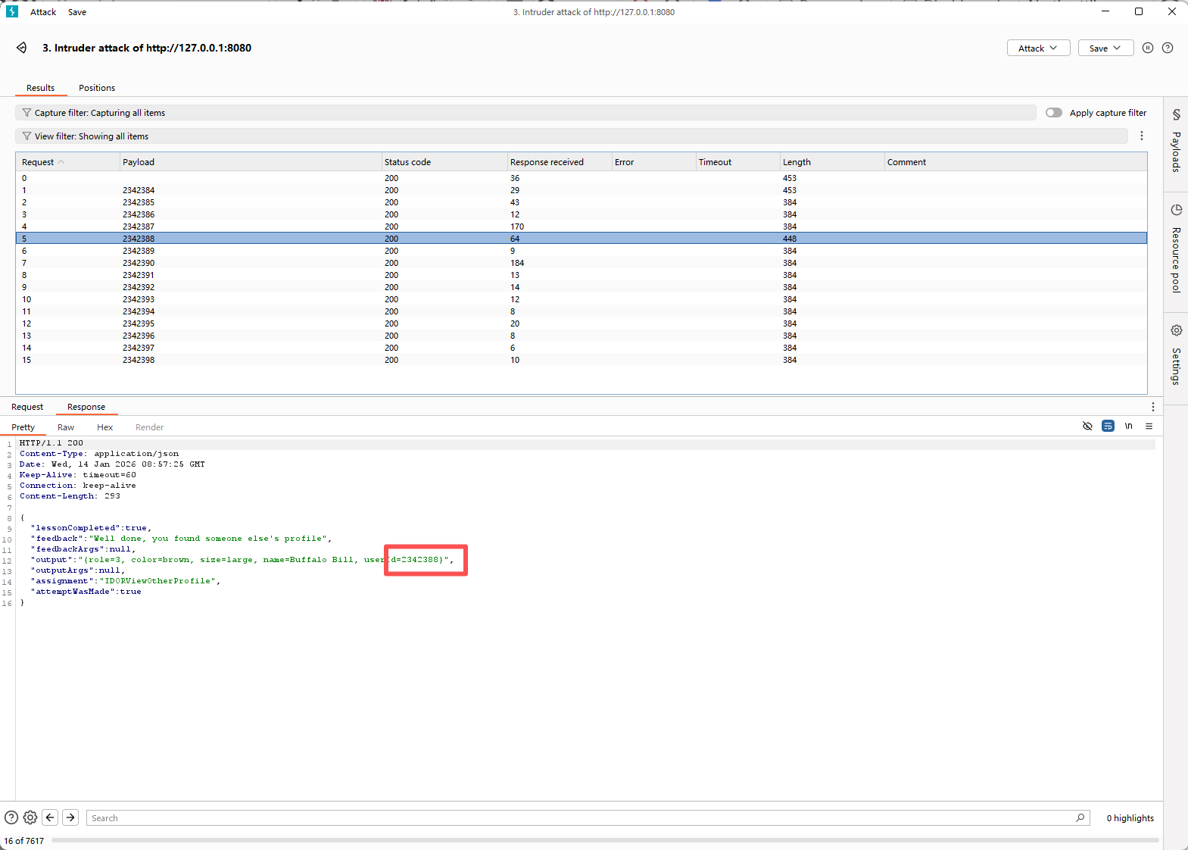Expand the Save dropdown button
1188x850 pixels.
[1105, 48]
